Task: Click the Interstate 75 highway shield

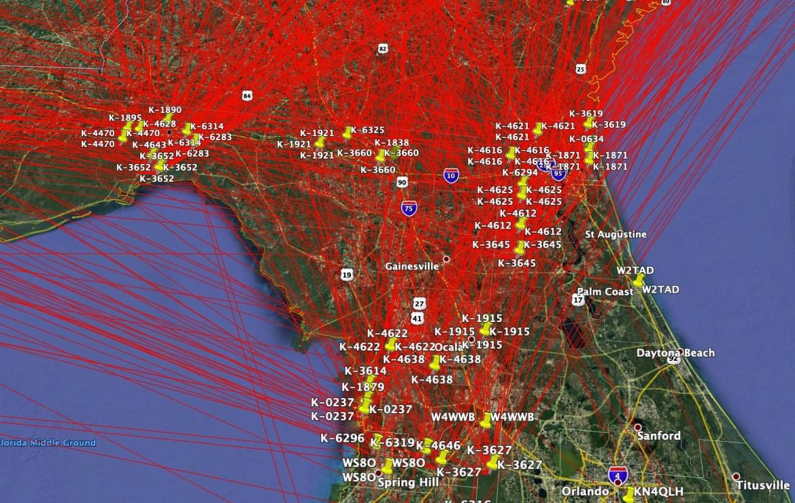Action: [409, 208]
